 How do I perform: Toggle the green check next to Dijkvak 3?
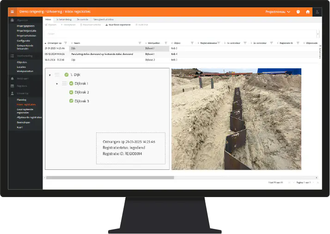pyautogui.click(x=71, y=101)
